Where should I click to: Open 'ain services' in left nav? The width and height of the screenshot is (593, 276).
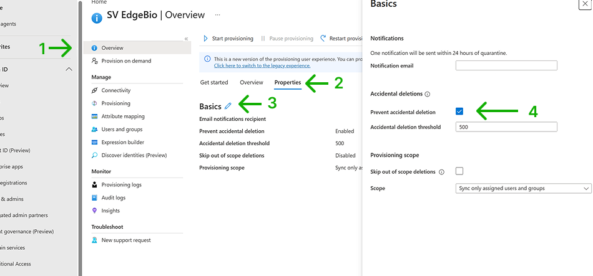click(x=12, y=248)
